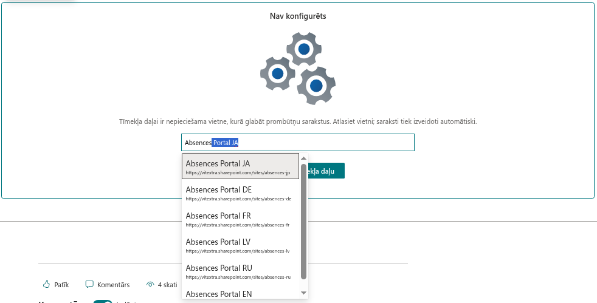Like the page with Patīk thumbs-up icon

pos(46,284)
